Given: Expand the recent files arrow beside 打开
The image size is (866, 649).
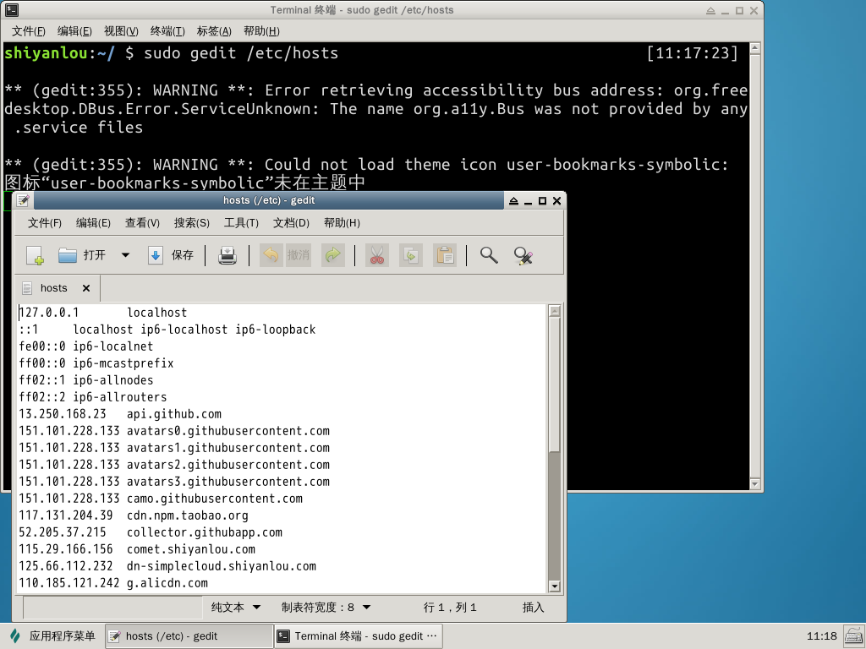Looking at the screenshot, I should [x=125, y=255].
